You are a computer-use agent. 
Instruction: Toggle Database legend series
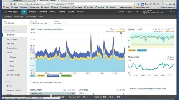[x=41, y=76]
